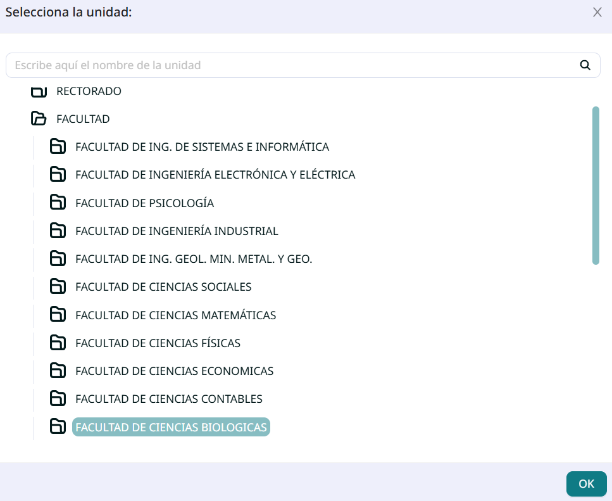Choose FACULTAD DE CIENCIAS ECONOMICAS

click(x=174, y=371)
